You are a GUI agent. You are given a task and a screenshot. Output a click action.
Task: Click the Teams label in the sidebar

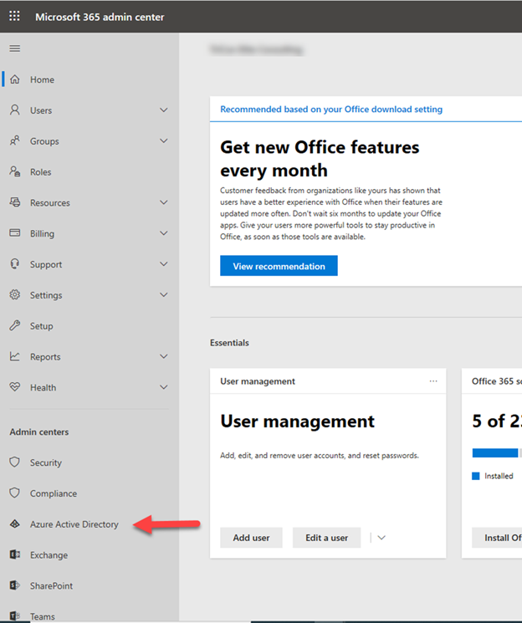43,616
